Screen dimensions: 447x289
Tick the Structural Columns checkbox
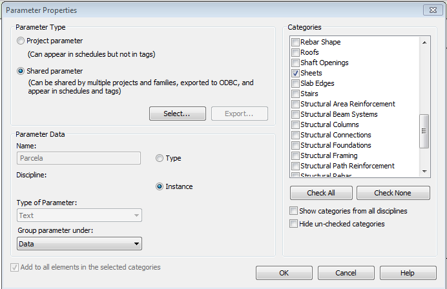(295, 125)
